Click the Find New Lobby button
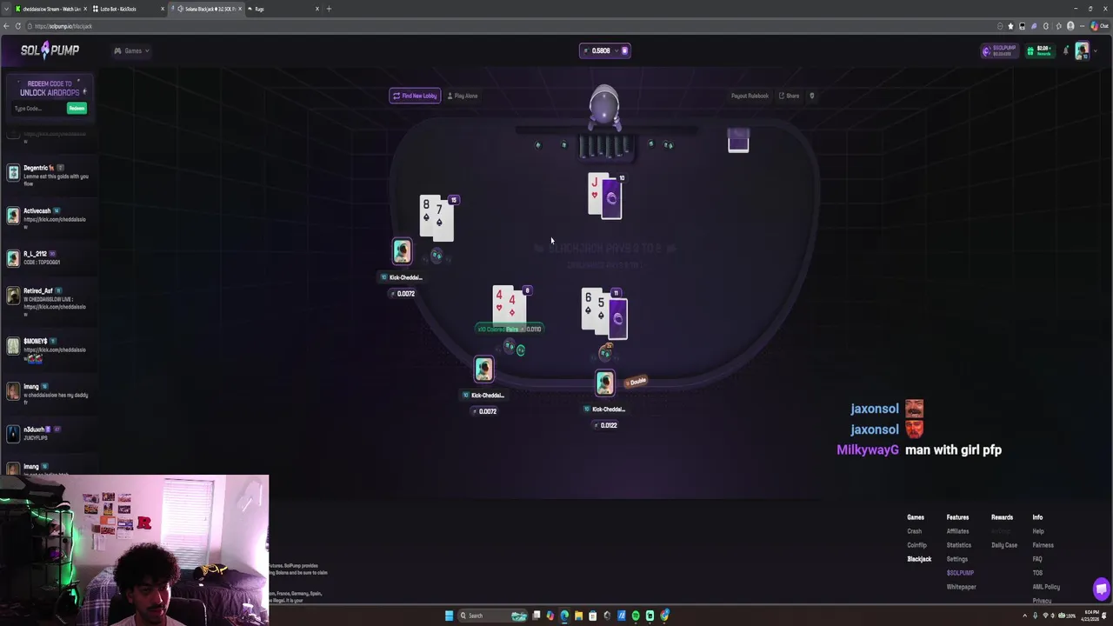This screenshot has height=626, width=1113. point(415,96)
